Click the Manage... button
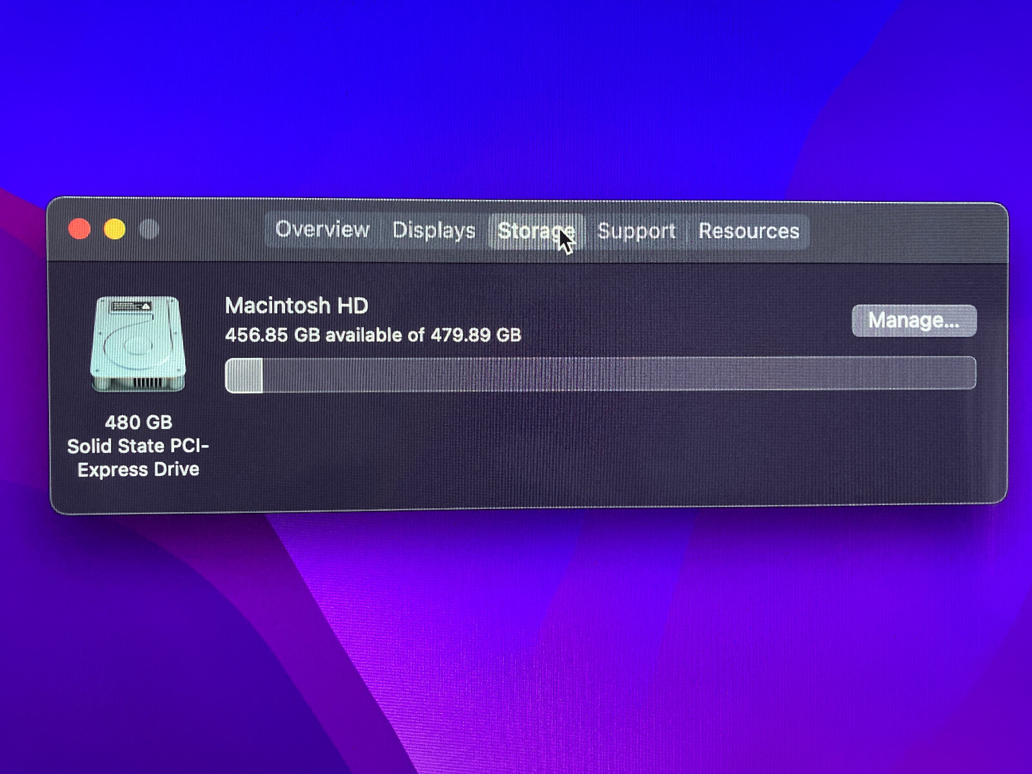 (914, 321)
